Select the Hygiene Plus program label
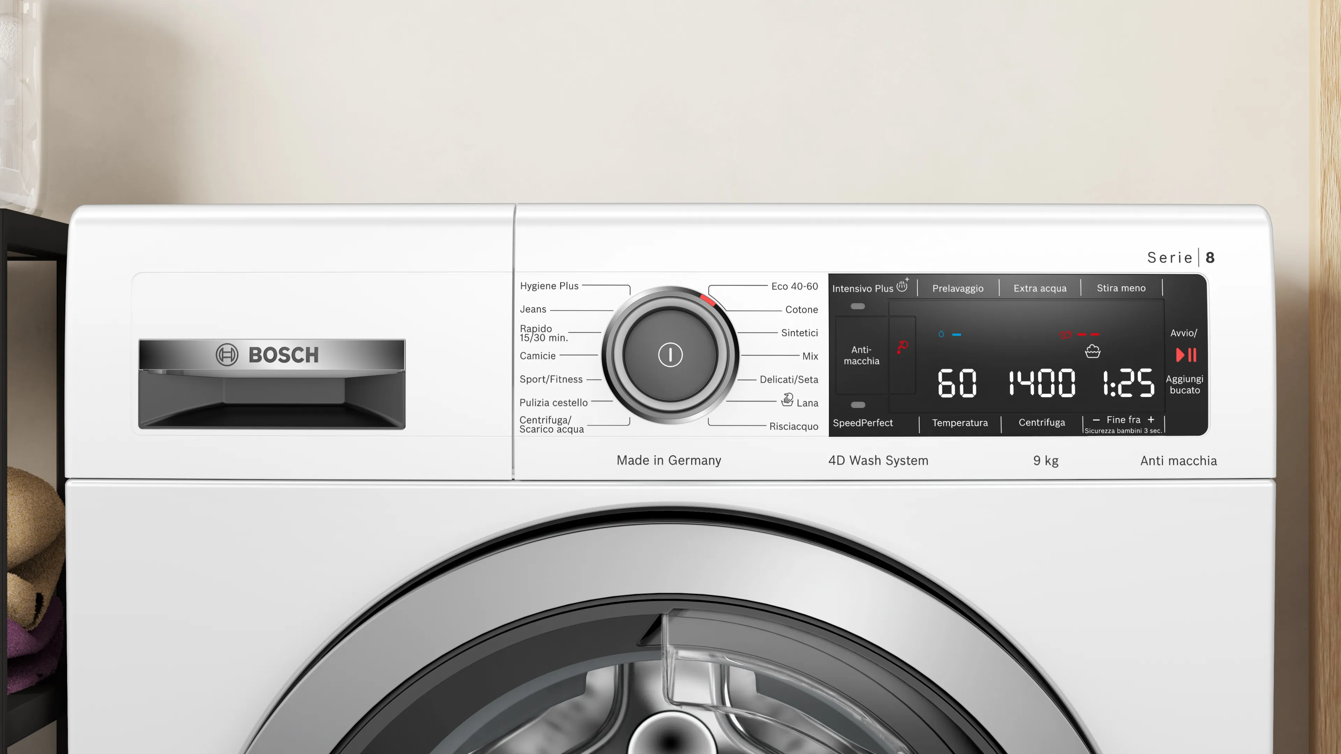The image size is (1341, 754). click(549, 286)
